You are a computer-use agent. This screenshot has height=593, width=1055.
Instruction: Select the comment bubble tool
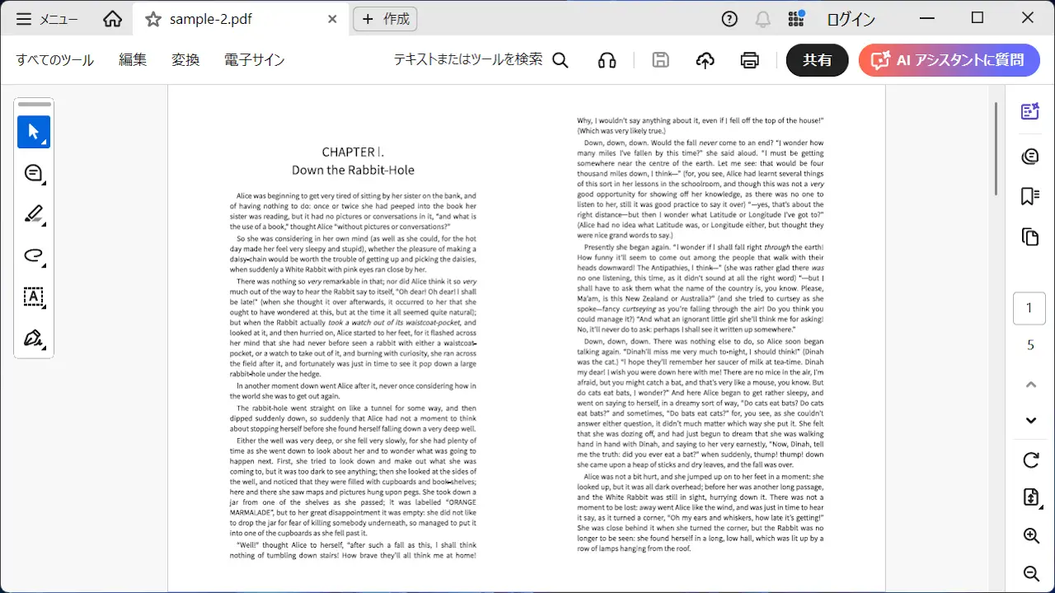(x=34, y=173)
